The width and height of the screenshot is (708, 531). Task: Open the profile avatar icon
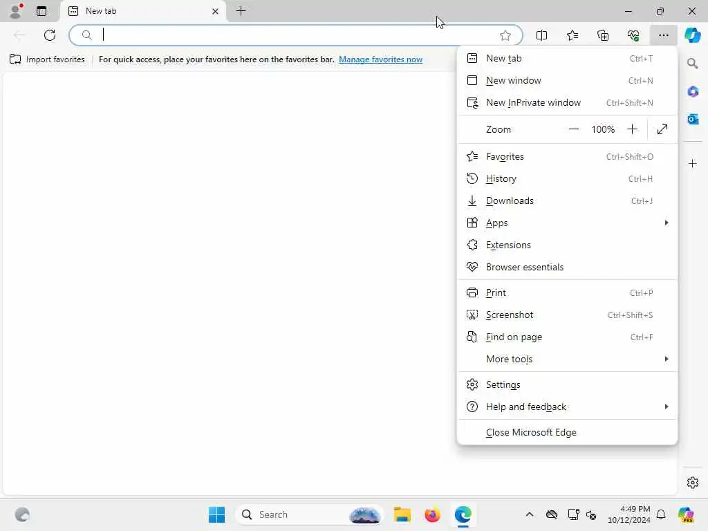(x=16, y=11)
